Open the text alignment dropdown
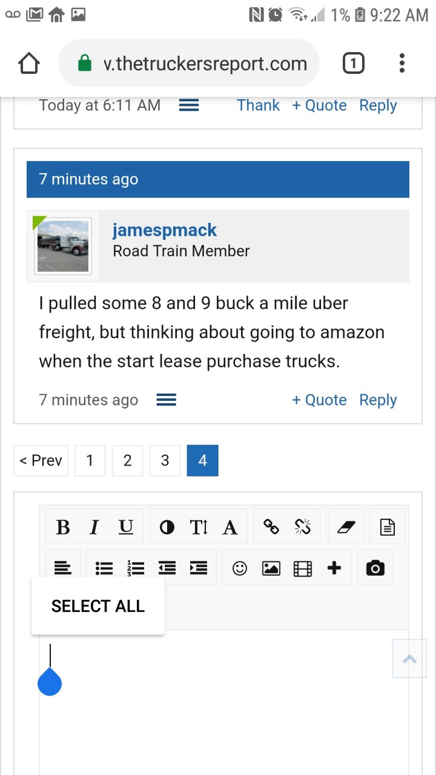The image size is (436, 775). tap(62, 568)
